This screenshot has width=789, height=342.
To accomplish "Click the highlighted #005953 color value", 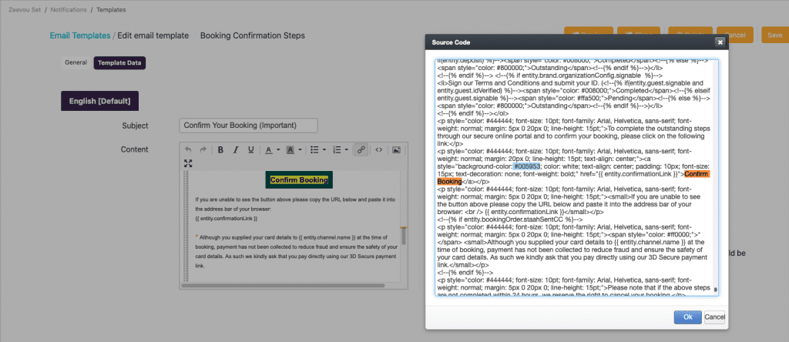I will coord(527,166).
